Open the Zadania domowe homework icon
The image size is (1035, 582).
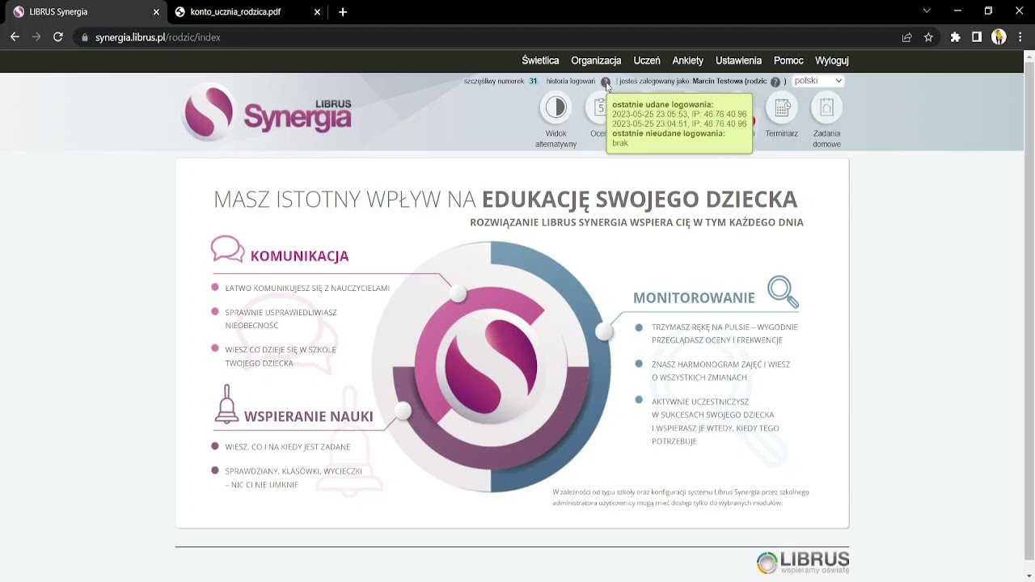(826, 108)
